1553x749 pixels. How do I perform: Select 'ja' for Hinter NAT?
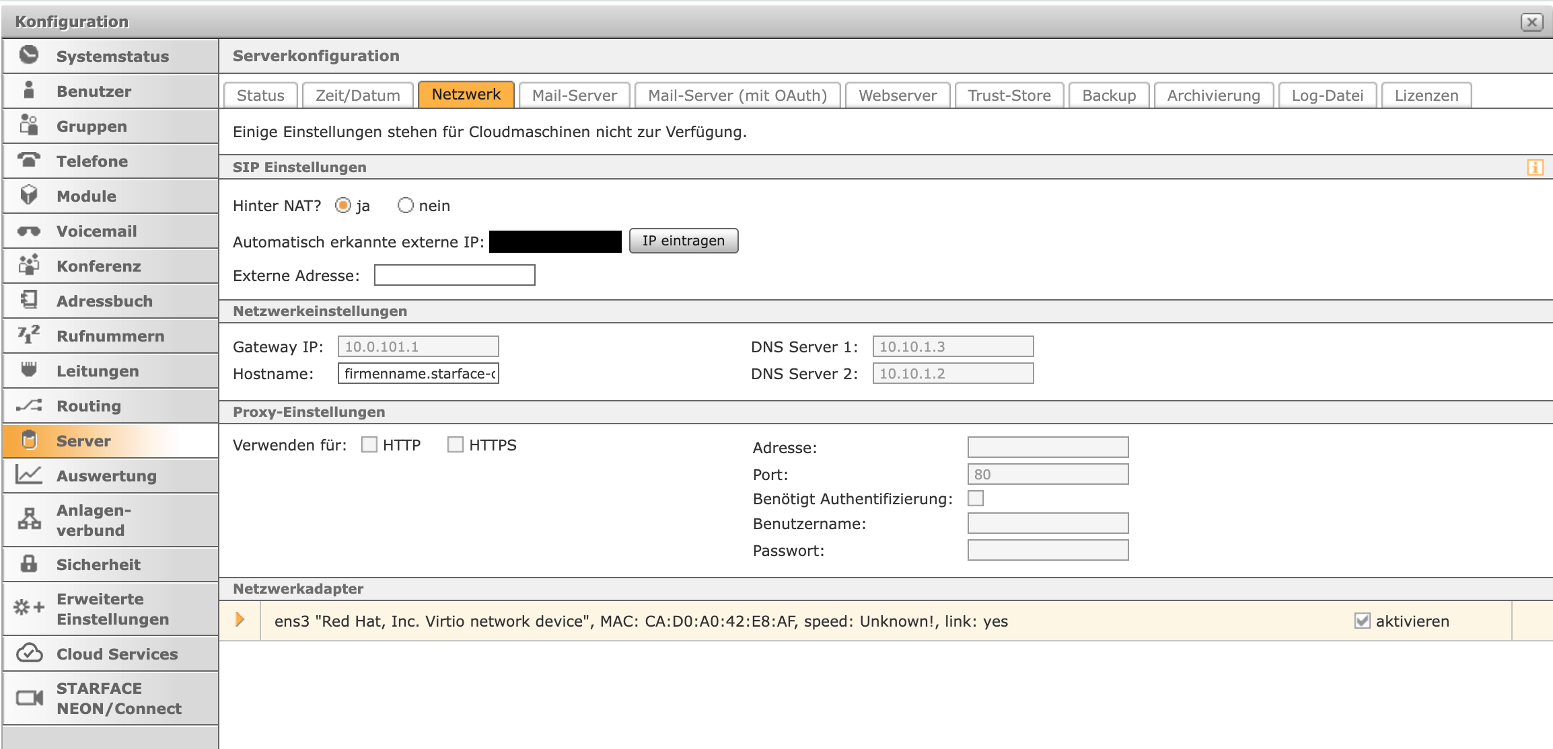point(343,205)
